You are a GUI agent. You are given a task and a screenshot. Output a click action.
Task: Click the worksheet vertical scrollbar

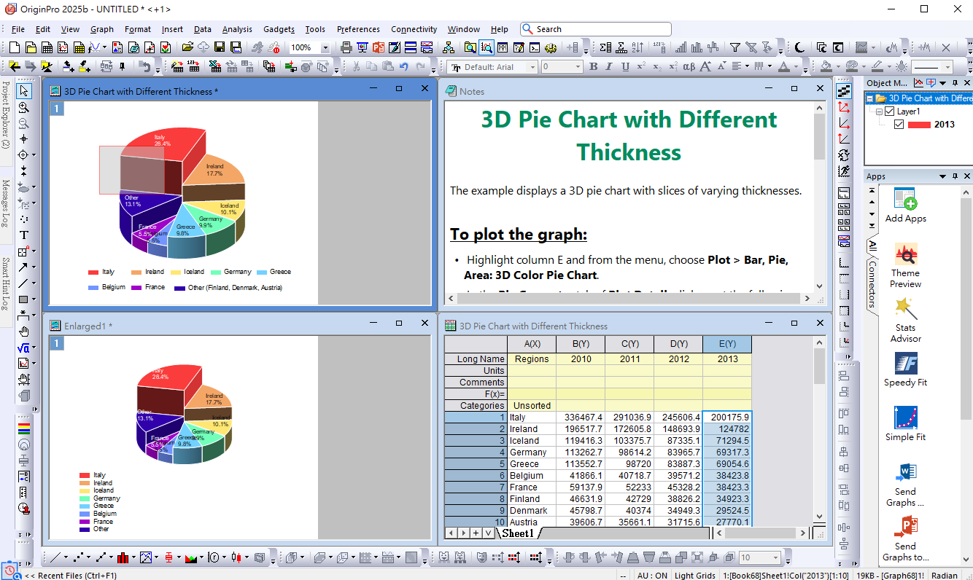[x=820, y=430]
